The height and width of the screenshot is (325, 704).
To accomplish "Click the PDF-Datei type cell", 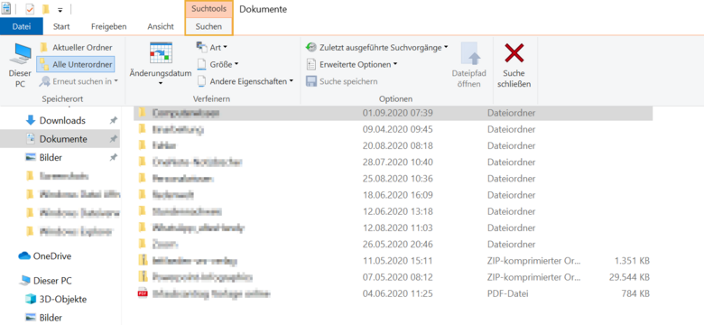I will pyautogui.click(x=508, y=294).
